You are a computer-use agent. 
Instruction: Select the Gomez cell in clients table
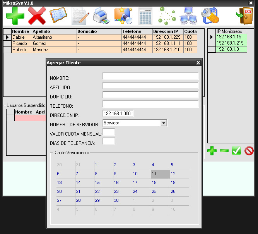pyautogui.click(x=54, y=43)
